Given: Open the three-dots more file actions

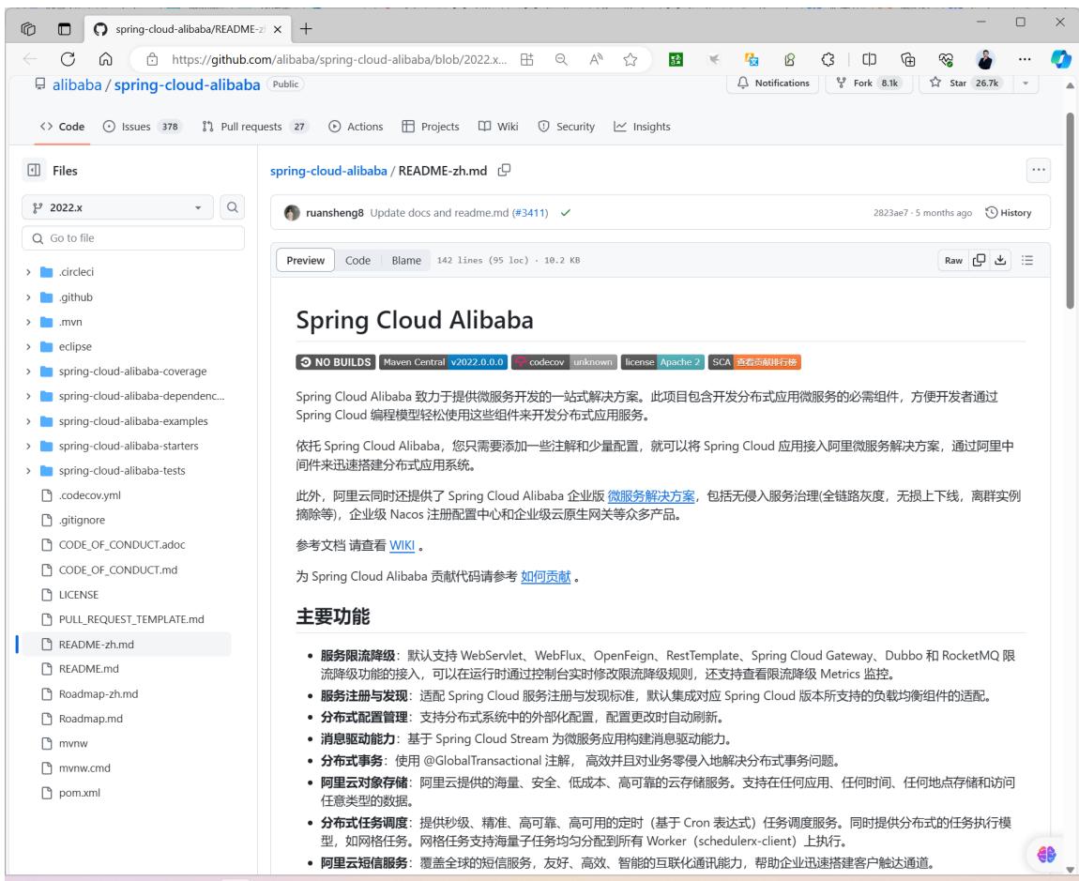Looking at the screenshot, I should coord(1039,170).
